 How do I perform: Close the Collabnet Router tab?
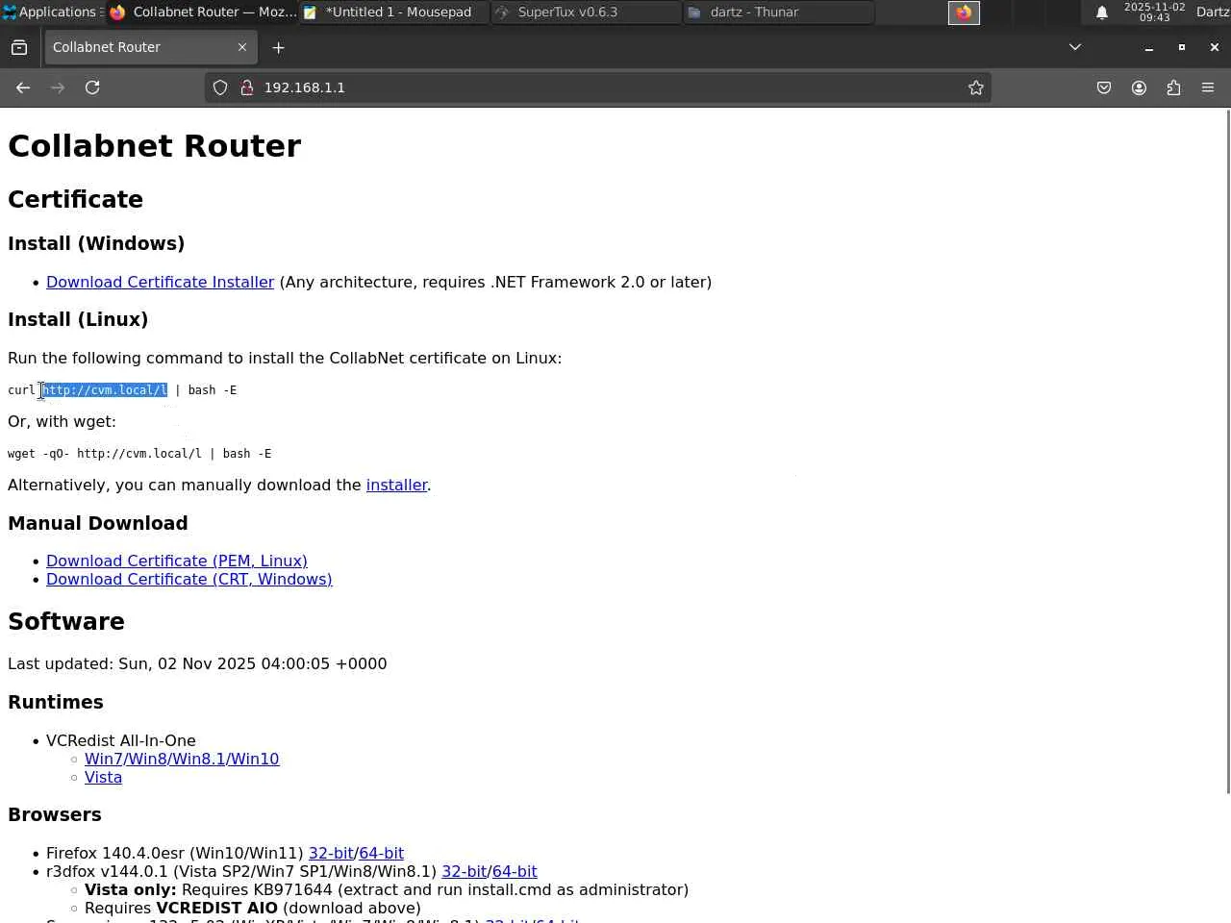pos(242,47)
